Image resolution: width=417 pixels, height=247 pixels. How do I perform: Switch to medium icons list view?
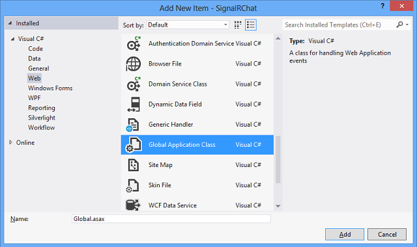[250, 25]
